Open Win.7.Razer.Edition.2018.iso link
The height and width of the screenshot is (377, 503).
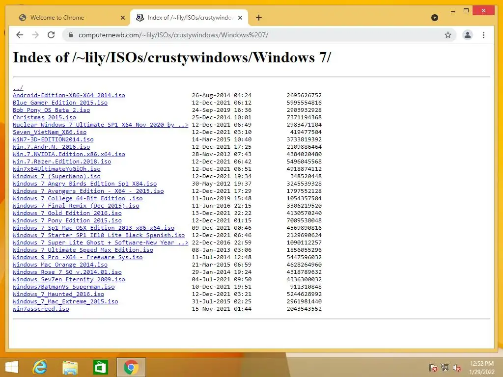(x=62, y=162)
